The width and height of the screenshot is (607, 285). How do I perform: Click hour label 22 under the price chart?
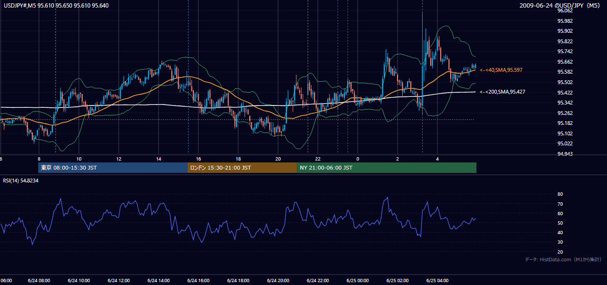318,159
